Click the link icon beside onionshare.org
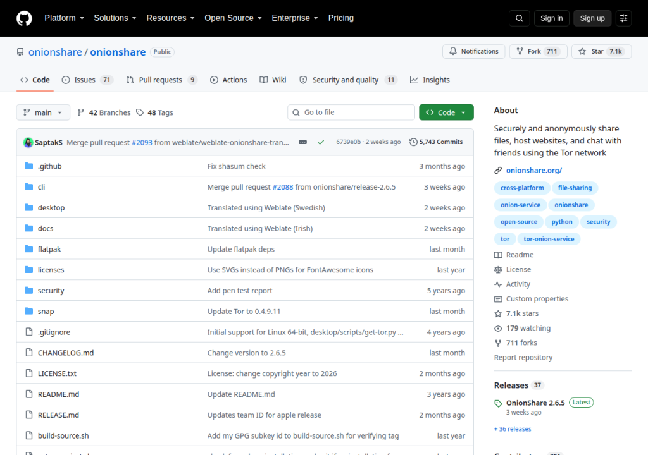Image resolution: width=648 pixels, height=455 pixels. tap(498, 171)
